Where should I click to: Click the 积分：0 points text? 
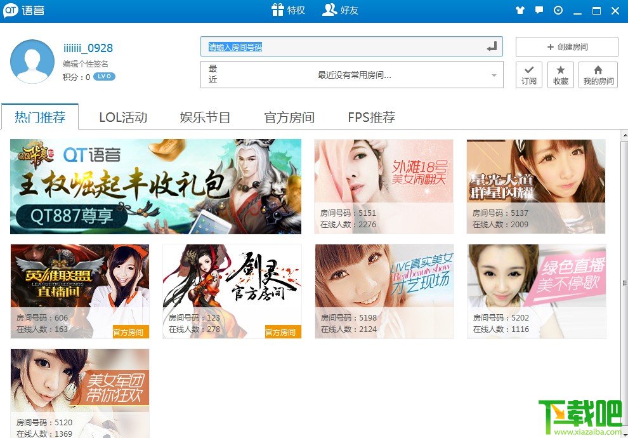coord(76,77)
